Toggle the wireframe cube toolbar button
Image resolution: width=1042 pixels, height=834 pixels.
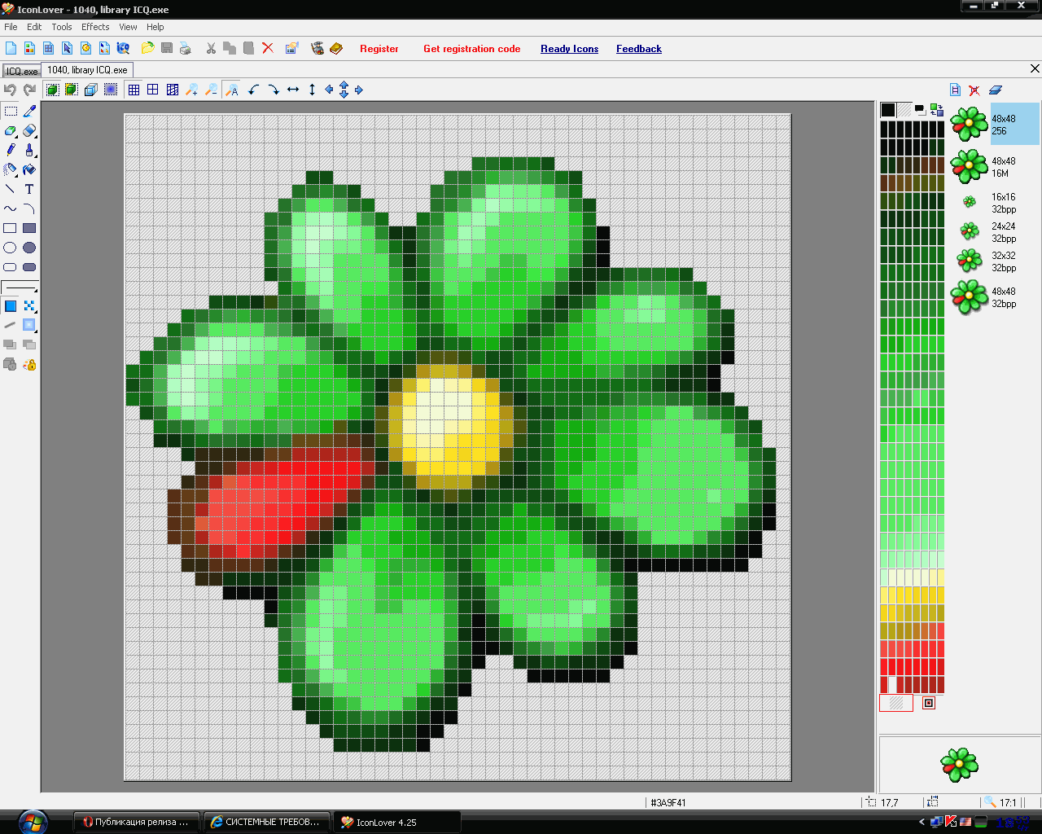[91, 90]
